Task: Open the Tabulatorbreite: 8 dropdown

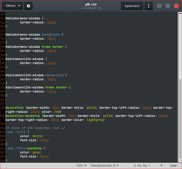Action: (x=104, y=166)
